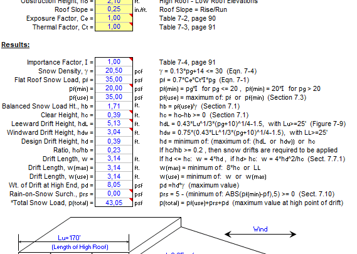The width and height of the screenshot is (357, 254).
Task: Select the Importance Factor I value cell
Action: pyautogui.click(x=114, y=62)
